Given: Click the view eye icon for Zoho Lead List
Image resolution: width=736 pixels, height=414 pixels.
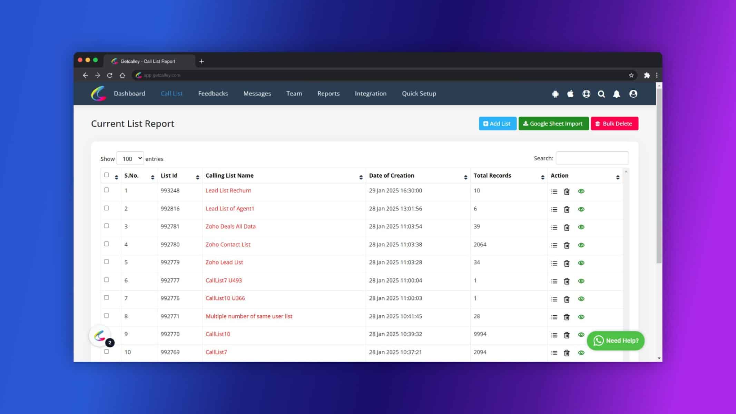Looking at the screenshot, I should [581, 263].
